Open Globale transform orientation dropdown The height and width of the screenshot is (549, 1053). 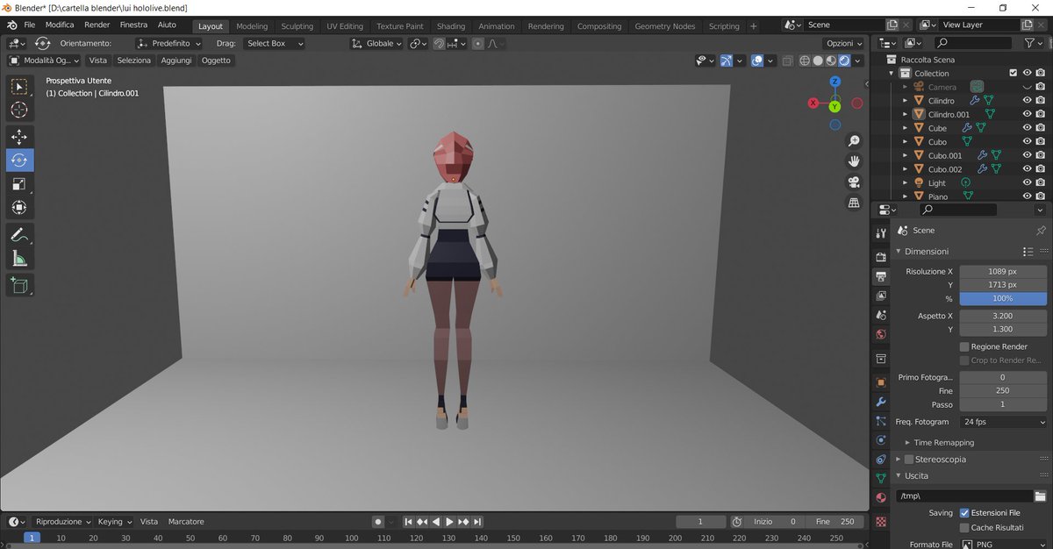click(376, 43)
